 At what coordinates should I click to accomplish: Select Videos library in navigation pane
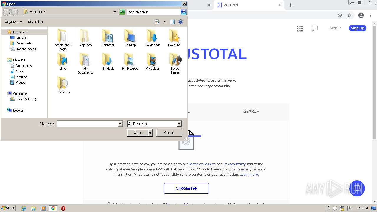click(20, 82)
